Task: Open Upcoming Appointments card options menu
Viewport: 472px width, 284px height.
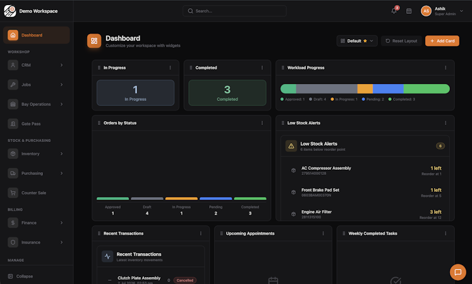Action: 324,234
